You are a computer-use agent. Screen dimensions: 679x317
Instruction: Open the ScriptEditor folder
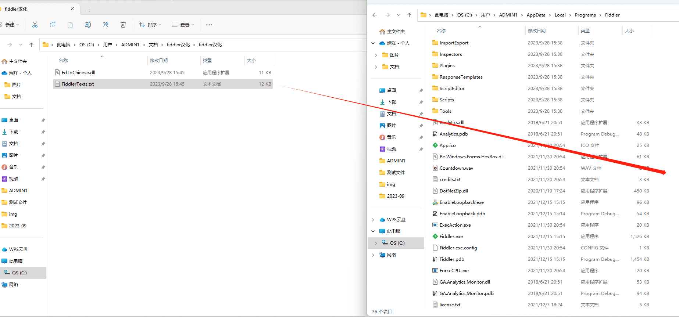(x=452, y=89)
